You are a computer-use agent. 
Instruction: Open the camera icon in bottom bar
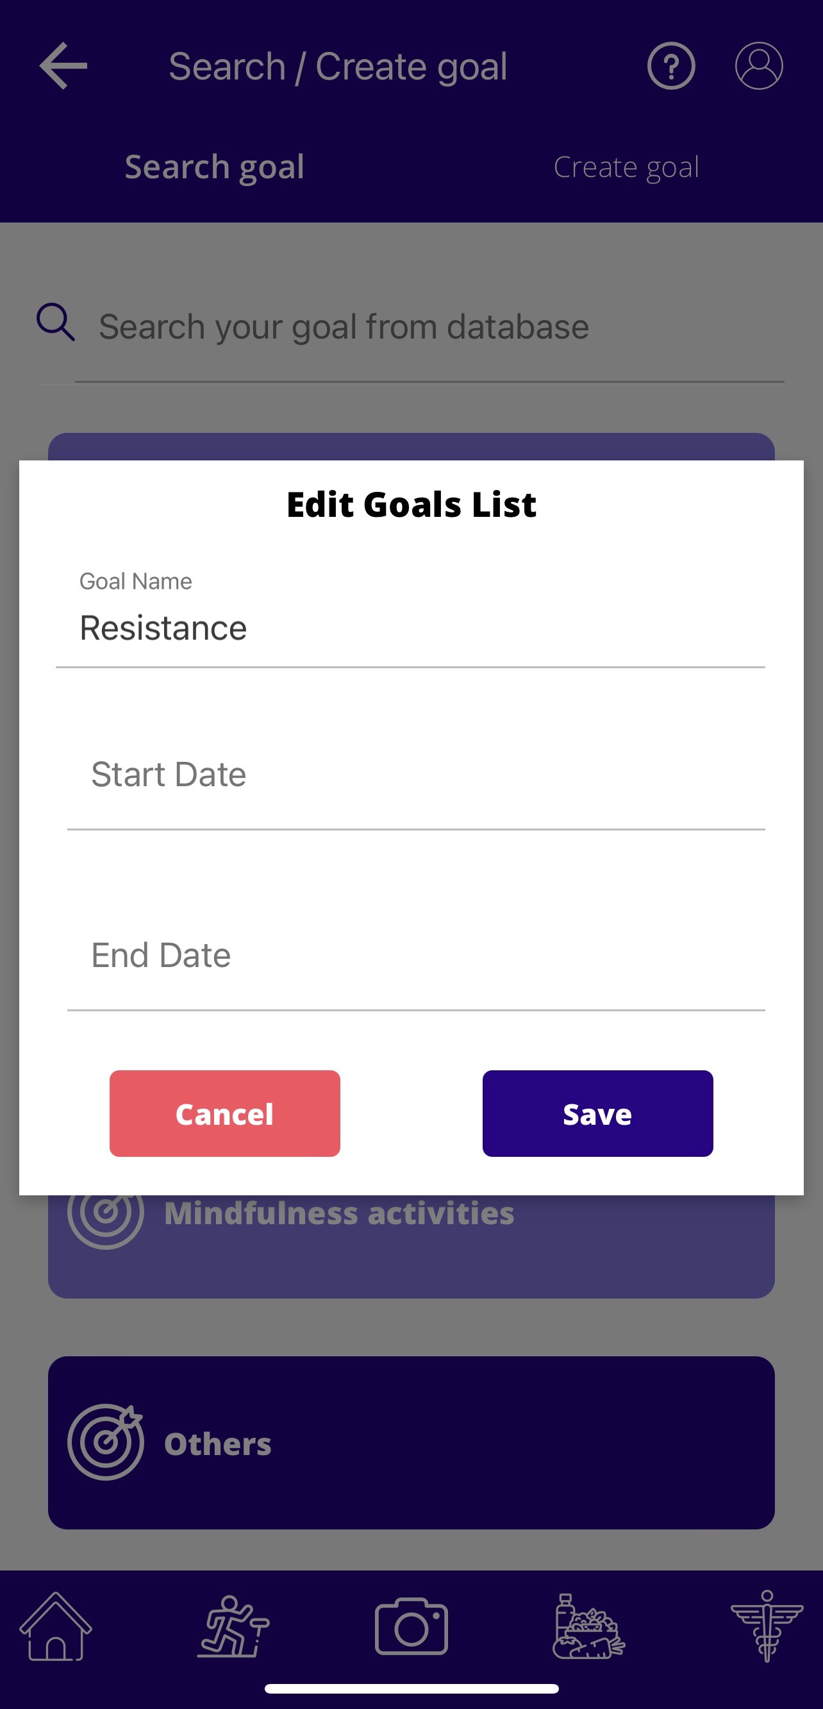pos(411,1626)
